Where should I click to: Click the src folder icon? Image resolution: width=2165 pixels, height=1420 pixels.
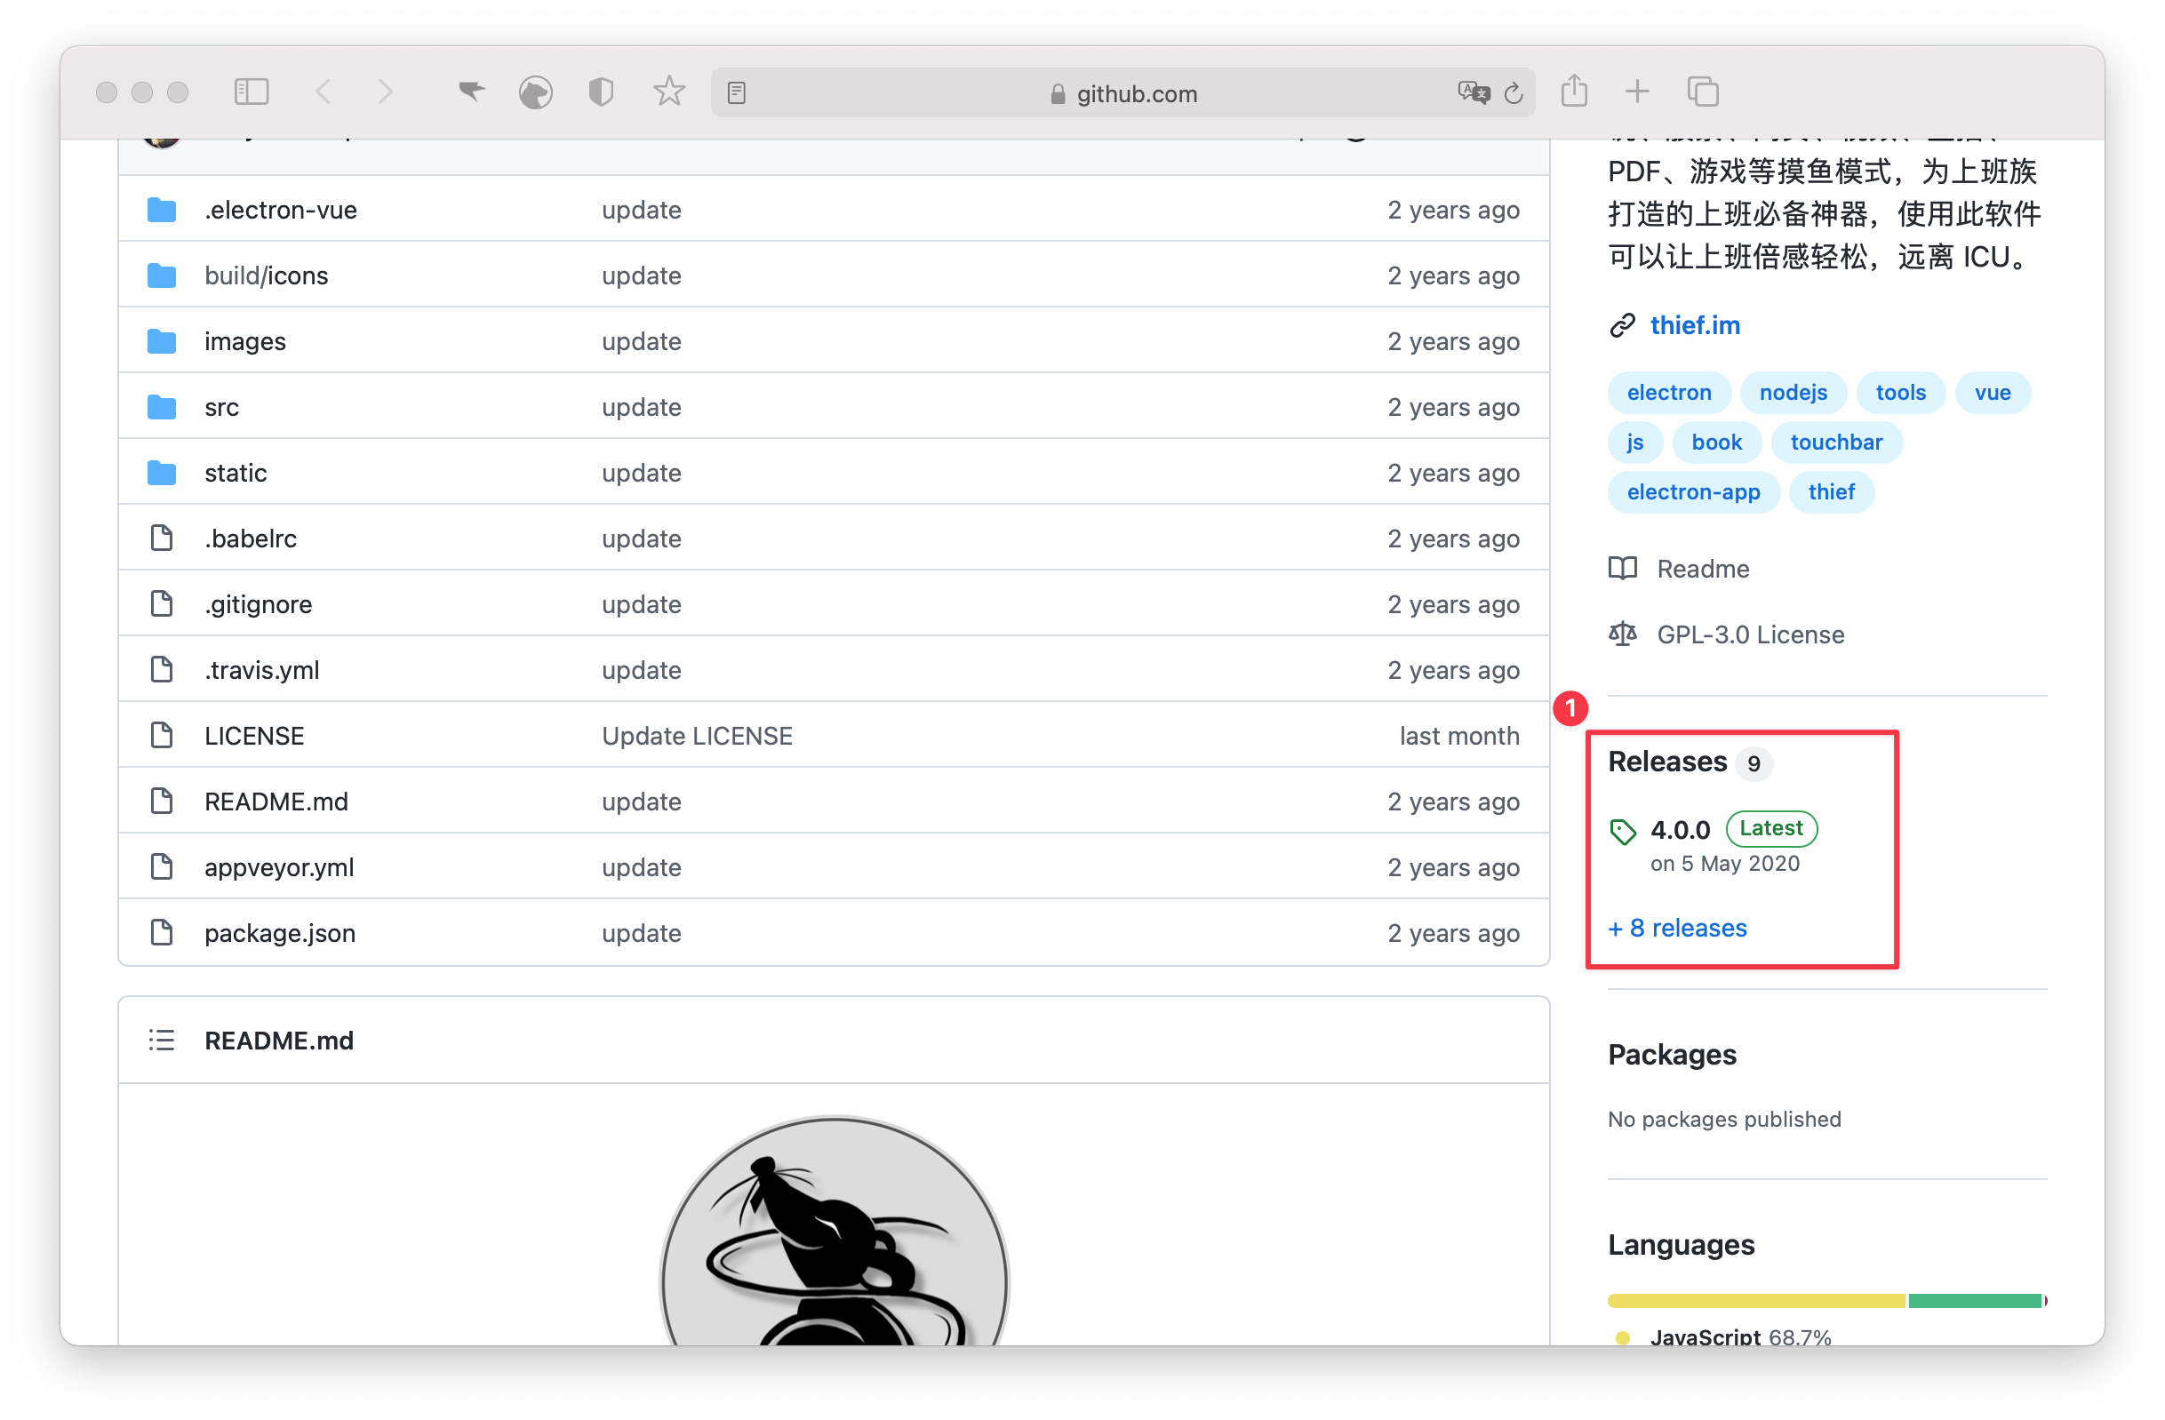point(162,407)
